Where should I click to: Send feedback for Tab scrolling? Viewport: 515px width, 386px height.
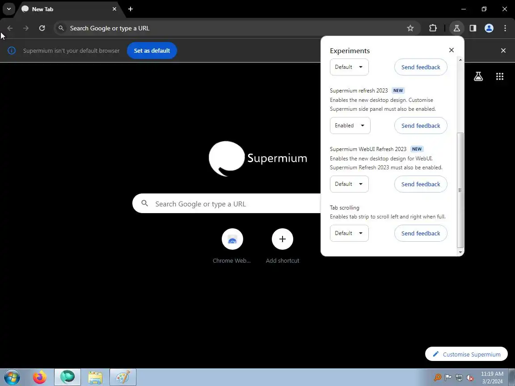pos(421,233)
